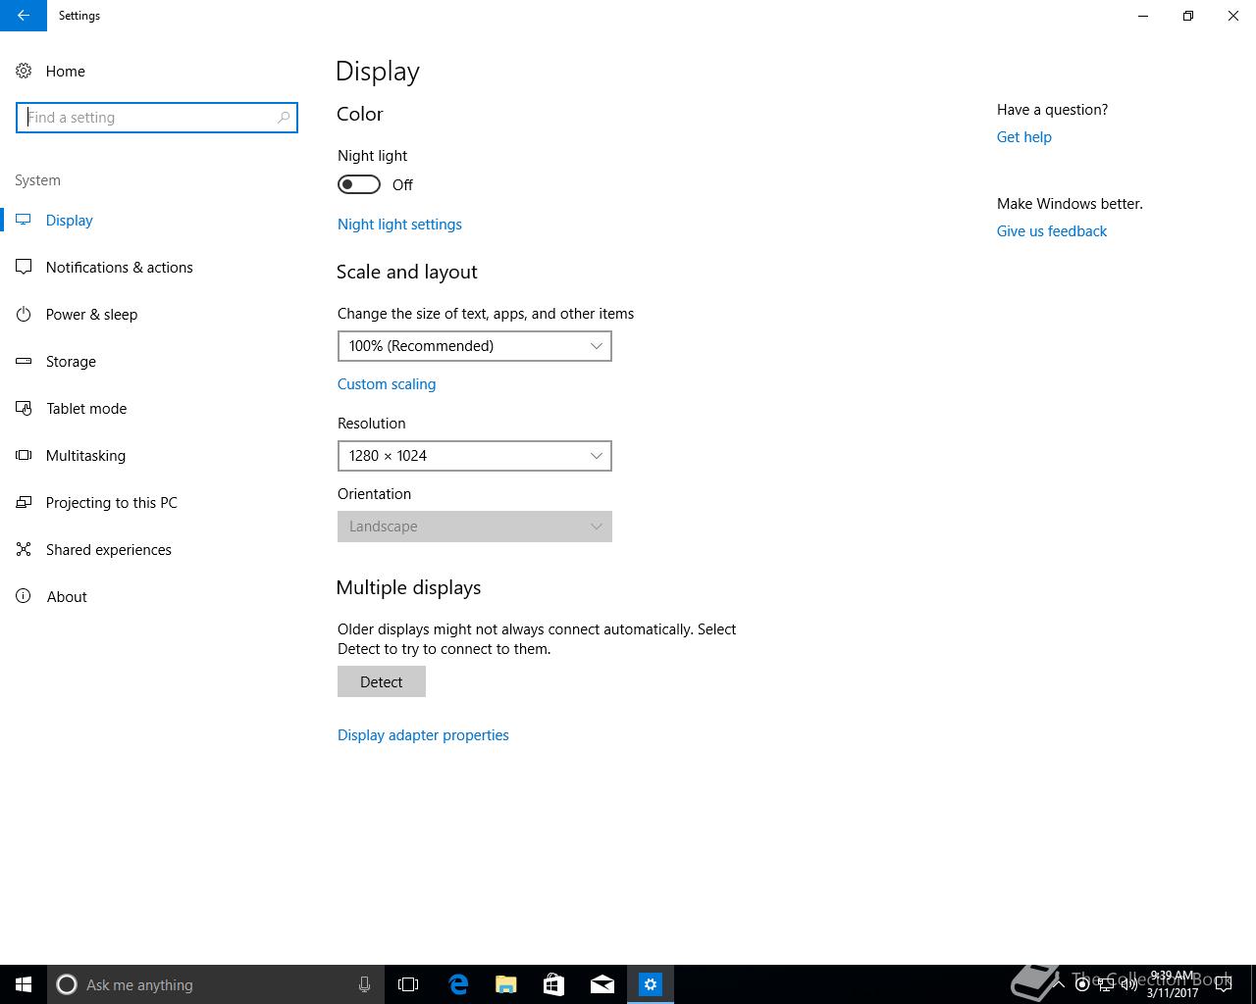Open File Explorer from the taskbar
The height and width of the screenshot is (1004, 1256).
[x=506, y=984]
